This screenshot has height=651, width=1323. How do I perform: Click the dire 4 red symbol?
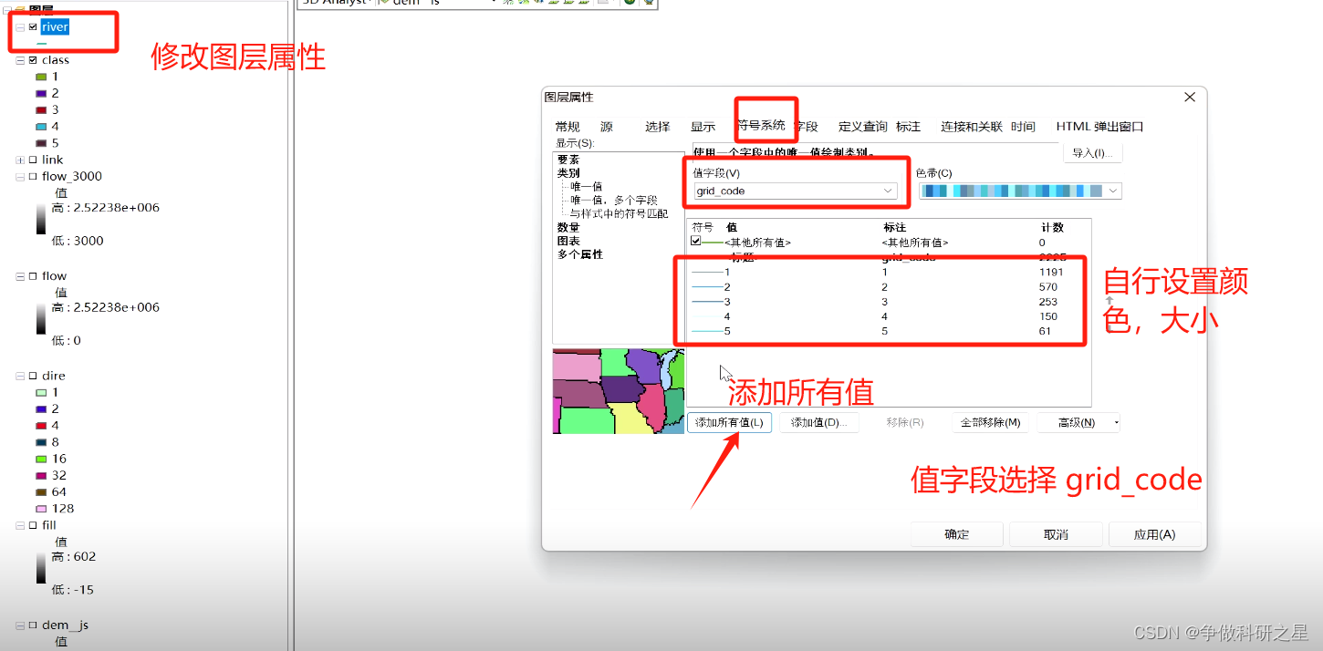pyautogui.click(x=40, y=425)
